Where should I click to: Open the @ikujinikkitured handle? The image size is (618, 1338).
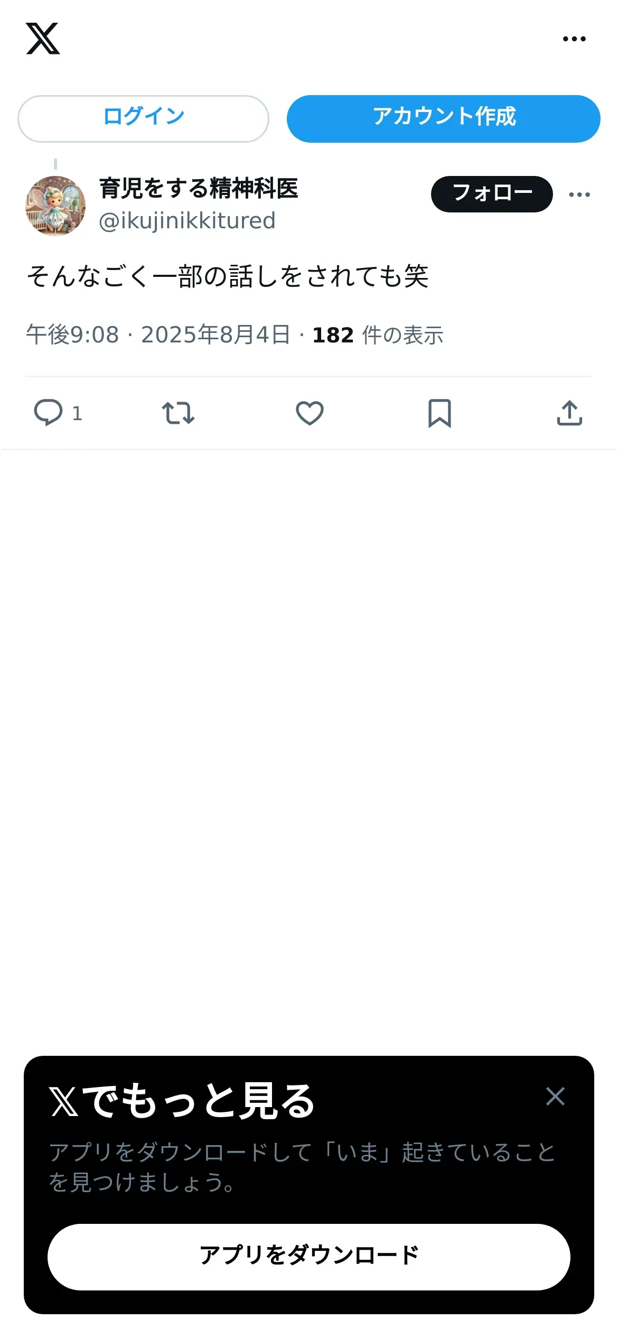tap(187, 221)
